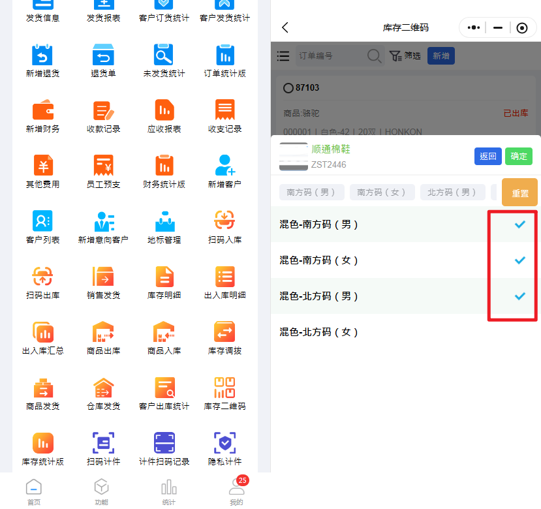Select the radio circle for order 87103
The image size is (541, 509).
[288, 88]
